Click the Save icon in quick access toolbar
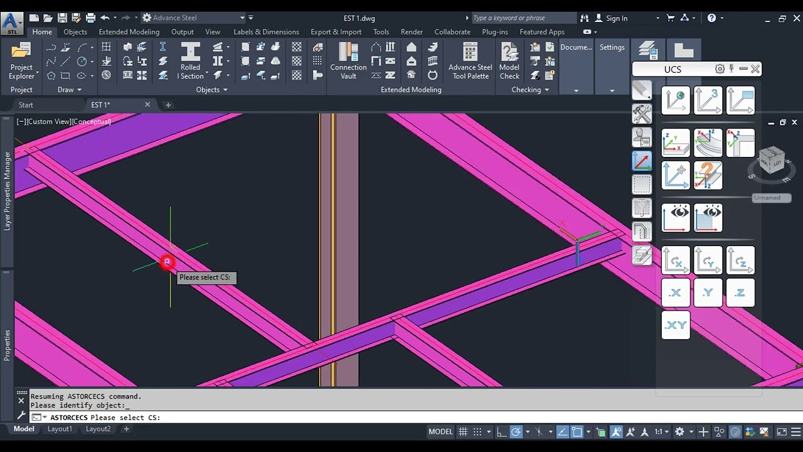The image size is (803, 452). 63,18
